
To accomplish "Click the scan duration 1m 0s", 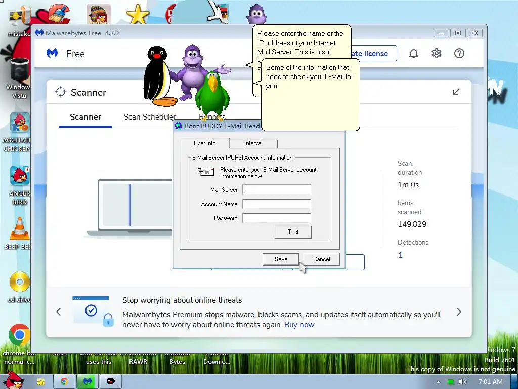I will click(408, 185).
